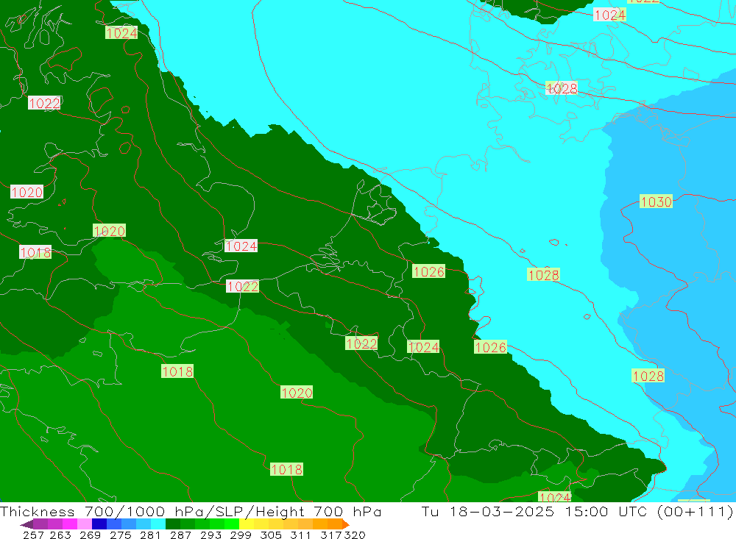Click legend value 263
The width and height of the screenshot is (736, 539).
(60, 535)
